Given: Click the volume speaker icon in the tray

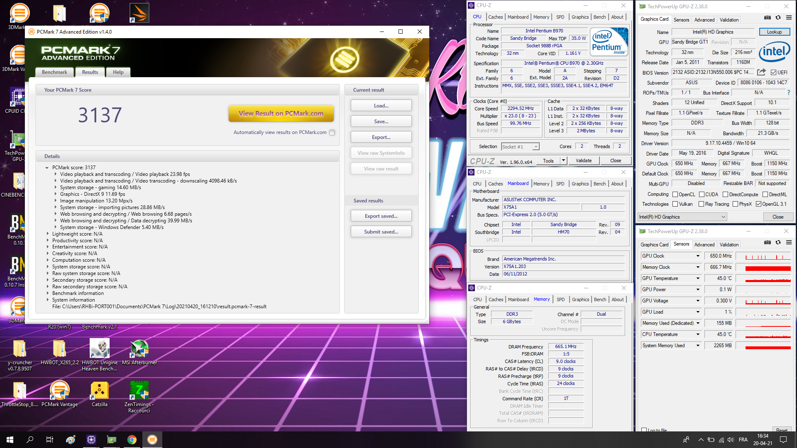Looking at the screenshot, I should (x=731, y=440).
